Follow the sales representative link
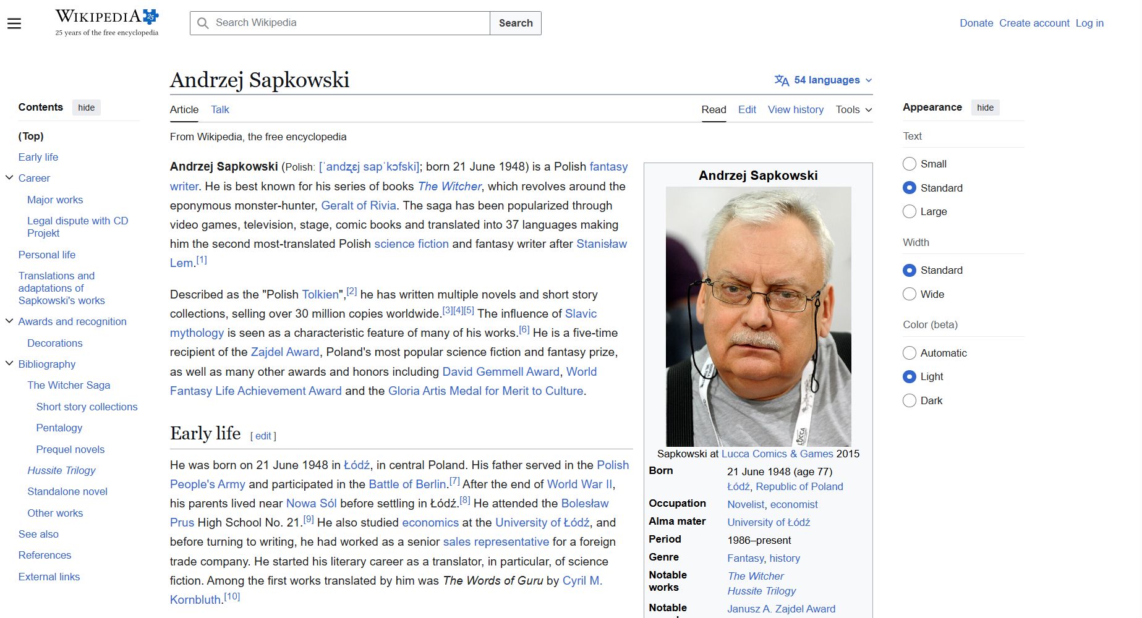The image size is (1142, 618). click(x=496, y=541)
